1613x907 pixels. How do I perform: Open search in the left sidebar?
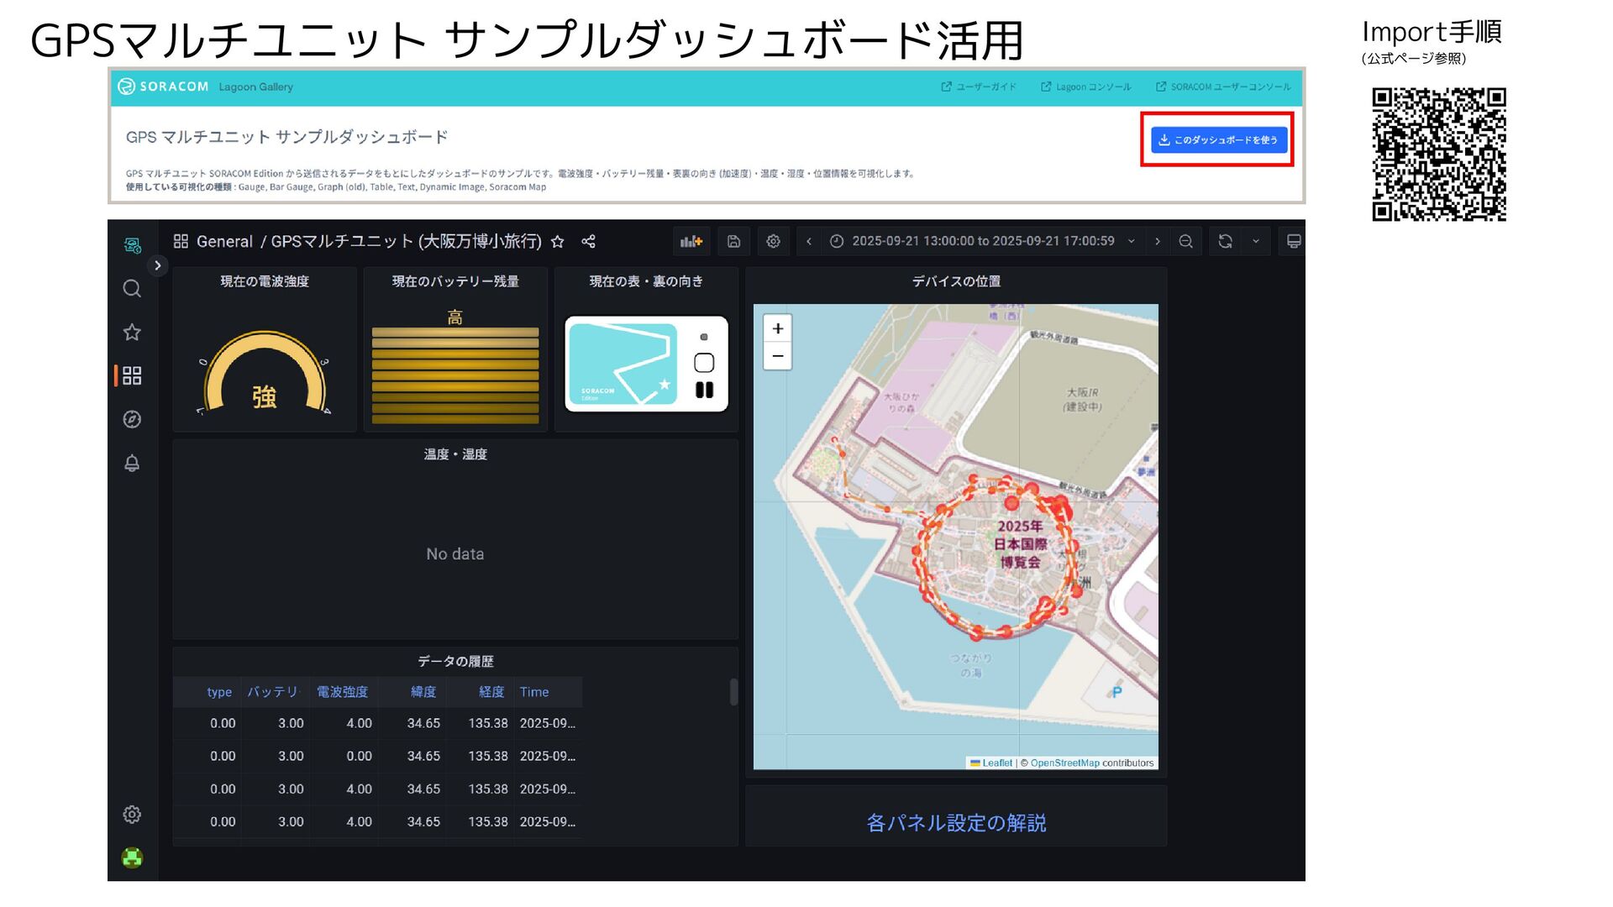tap(132, 289)
